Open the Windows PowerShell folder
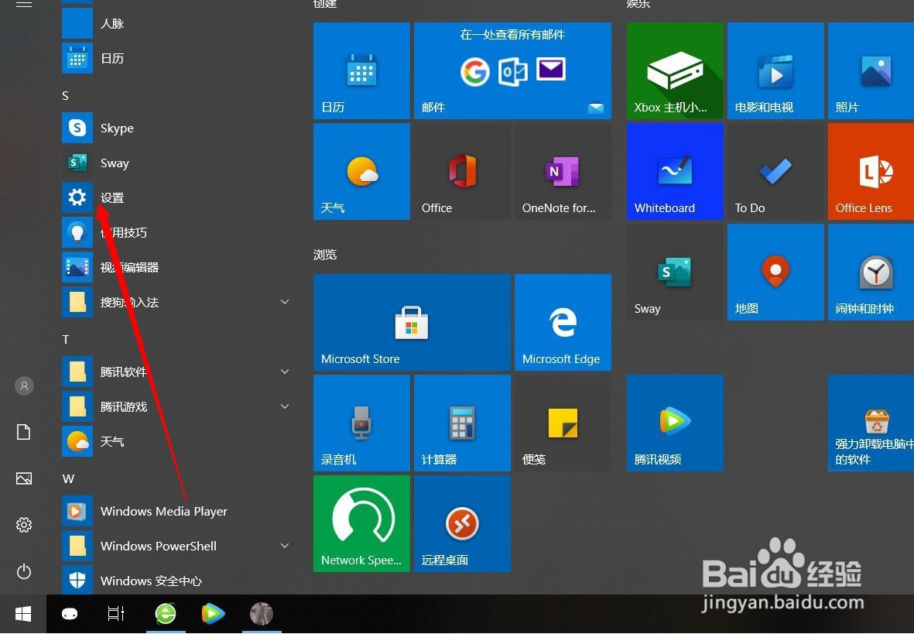The image size is (914, 634). [x=175, y=546]
